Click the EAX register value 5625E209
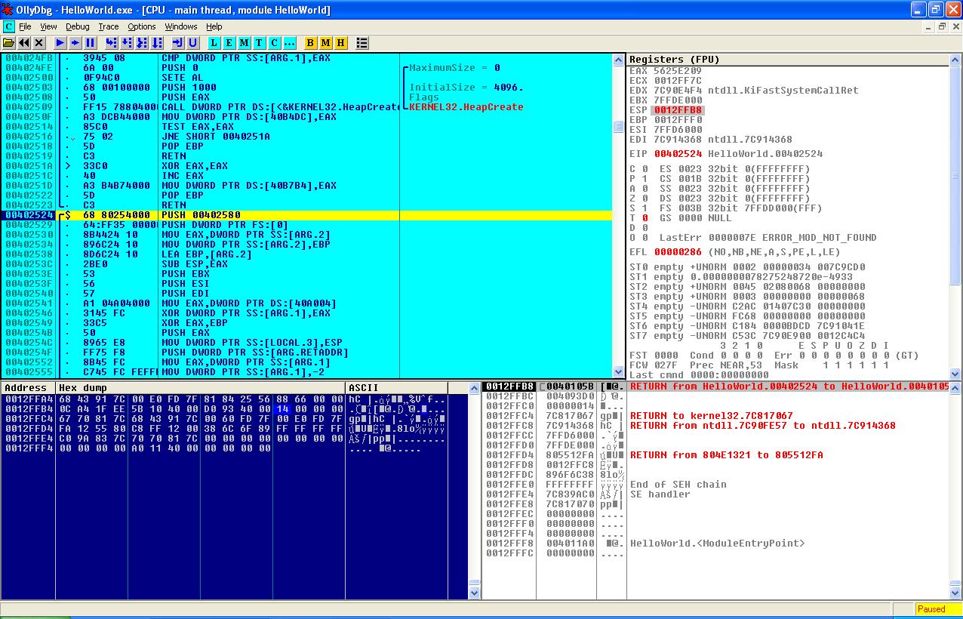Screen dimensions: 963x619 click(x=678, y=71)
